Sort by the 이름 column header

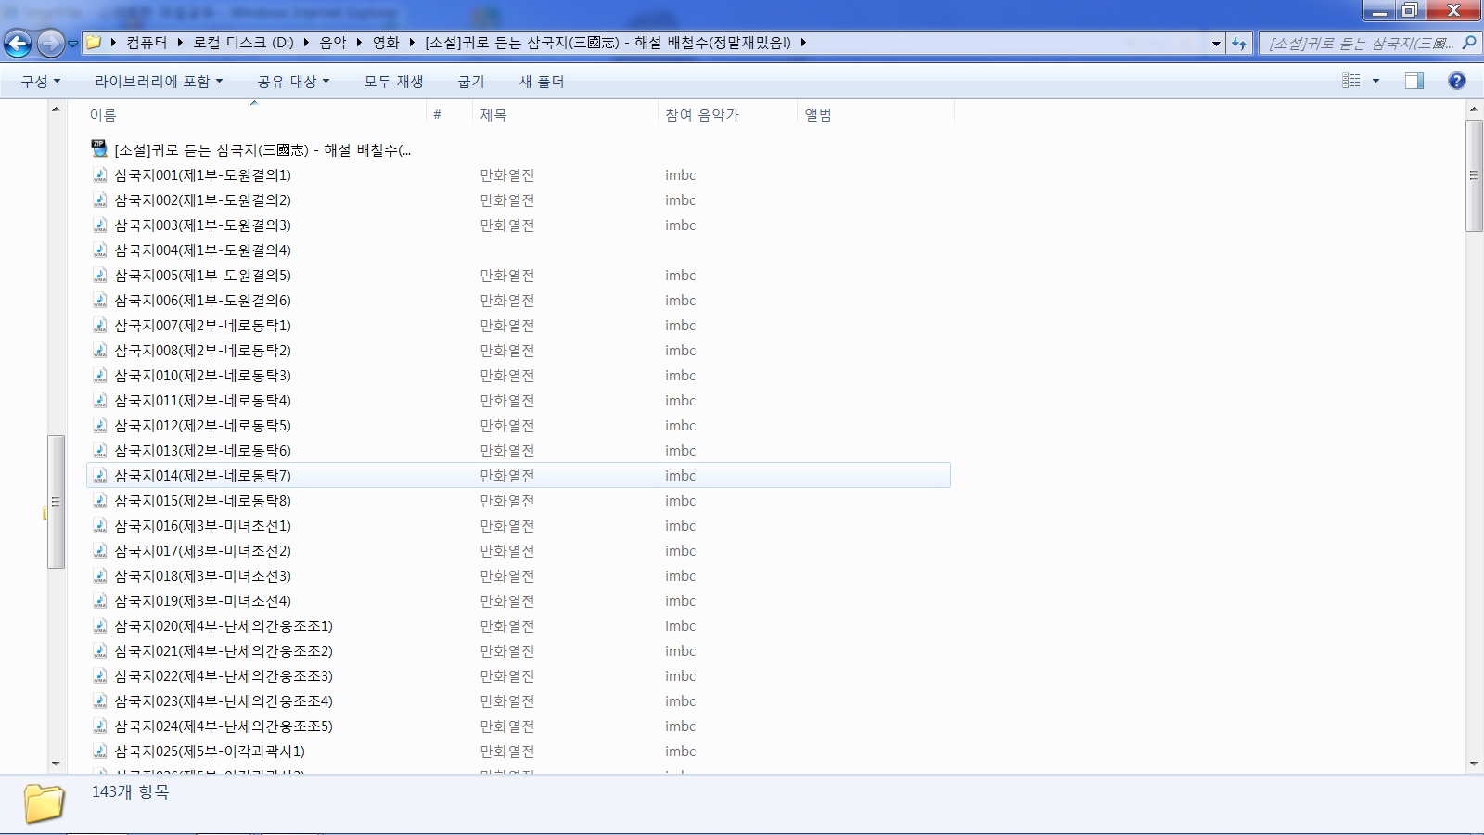[x=103, y=115]
